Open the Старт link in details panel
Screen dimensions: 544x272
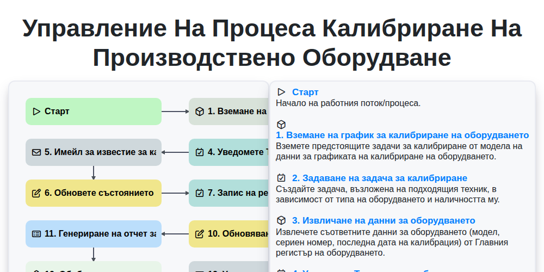[305, 92]
